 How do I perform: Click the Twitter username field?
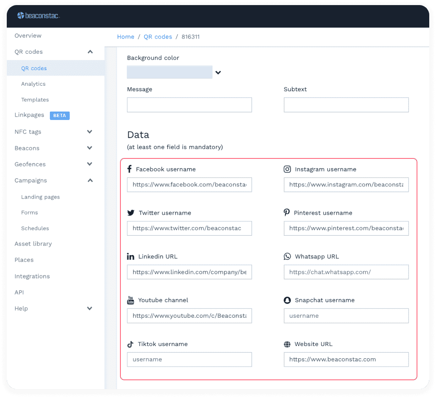pyautogui.click(x=189, y=228)
